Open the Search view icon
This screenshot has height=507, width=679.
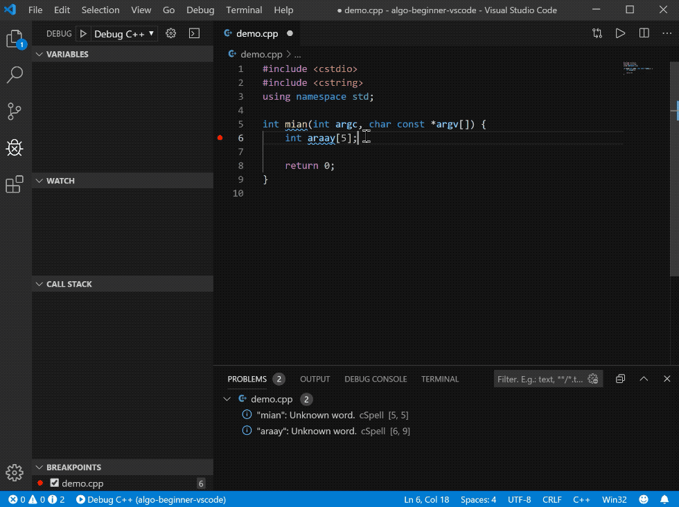click(x=15, y=75)
